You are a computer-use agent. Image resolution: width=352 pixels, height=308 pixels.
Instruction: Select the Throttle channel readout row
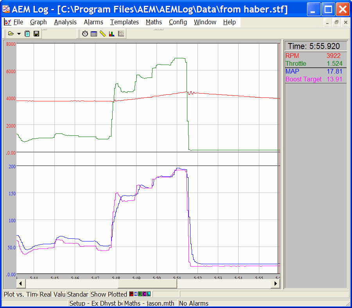coord(316,63)
